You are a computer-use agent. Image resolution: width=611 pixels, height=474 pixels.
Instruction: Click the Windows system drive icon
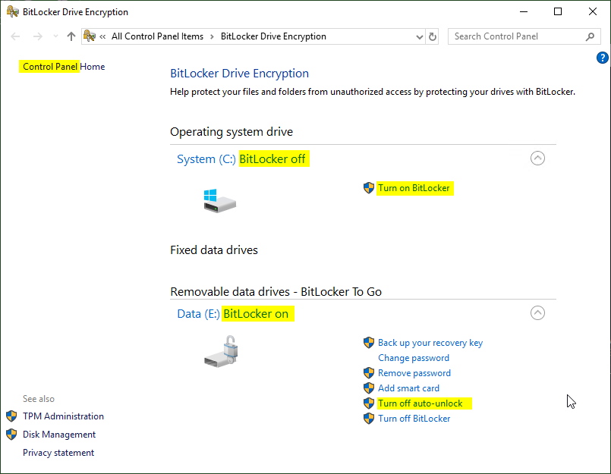click(219, 200)
